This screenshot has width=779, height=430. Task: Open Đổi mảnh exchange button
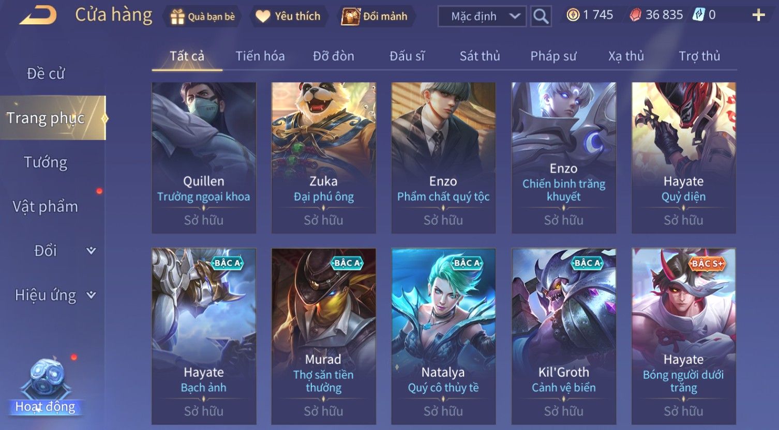click(x=376, y=17)
